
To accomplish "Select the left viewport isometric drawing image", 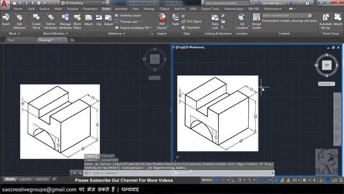I will (x=60, y=121).
